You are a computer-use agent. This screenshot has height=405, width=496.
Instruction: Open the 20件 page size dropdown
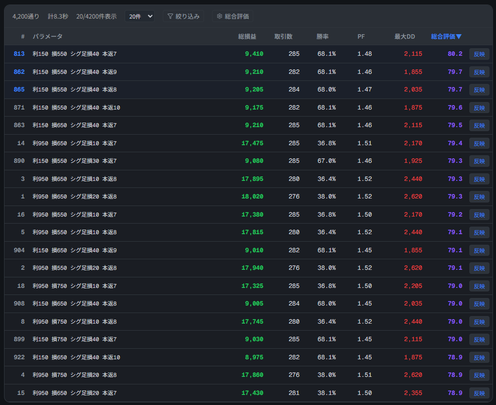tap(140, 16)
